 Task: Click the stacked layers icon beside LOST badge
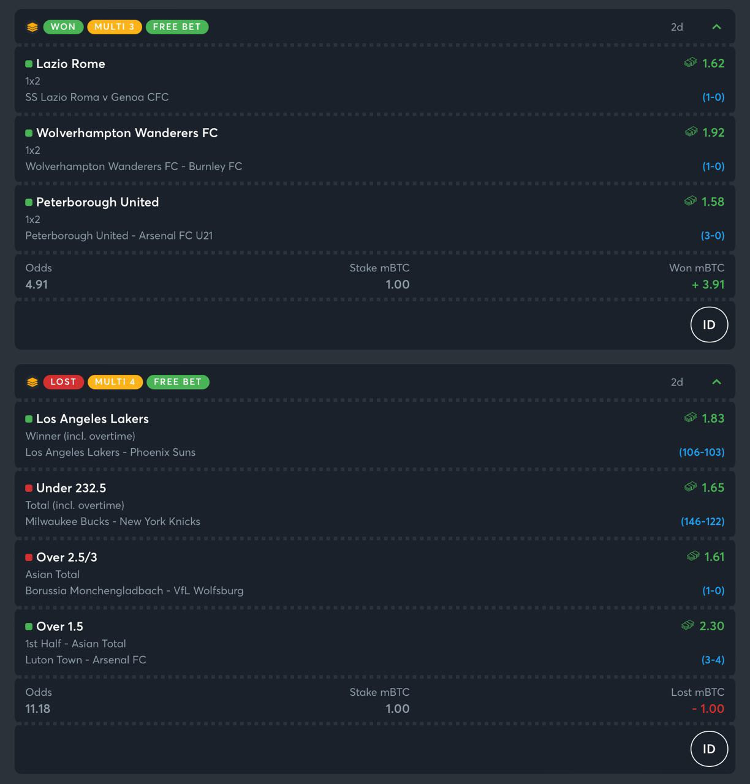(x=32, y=382)
